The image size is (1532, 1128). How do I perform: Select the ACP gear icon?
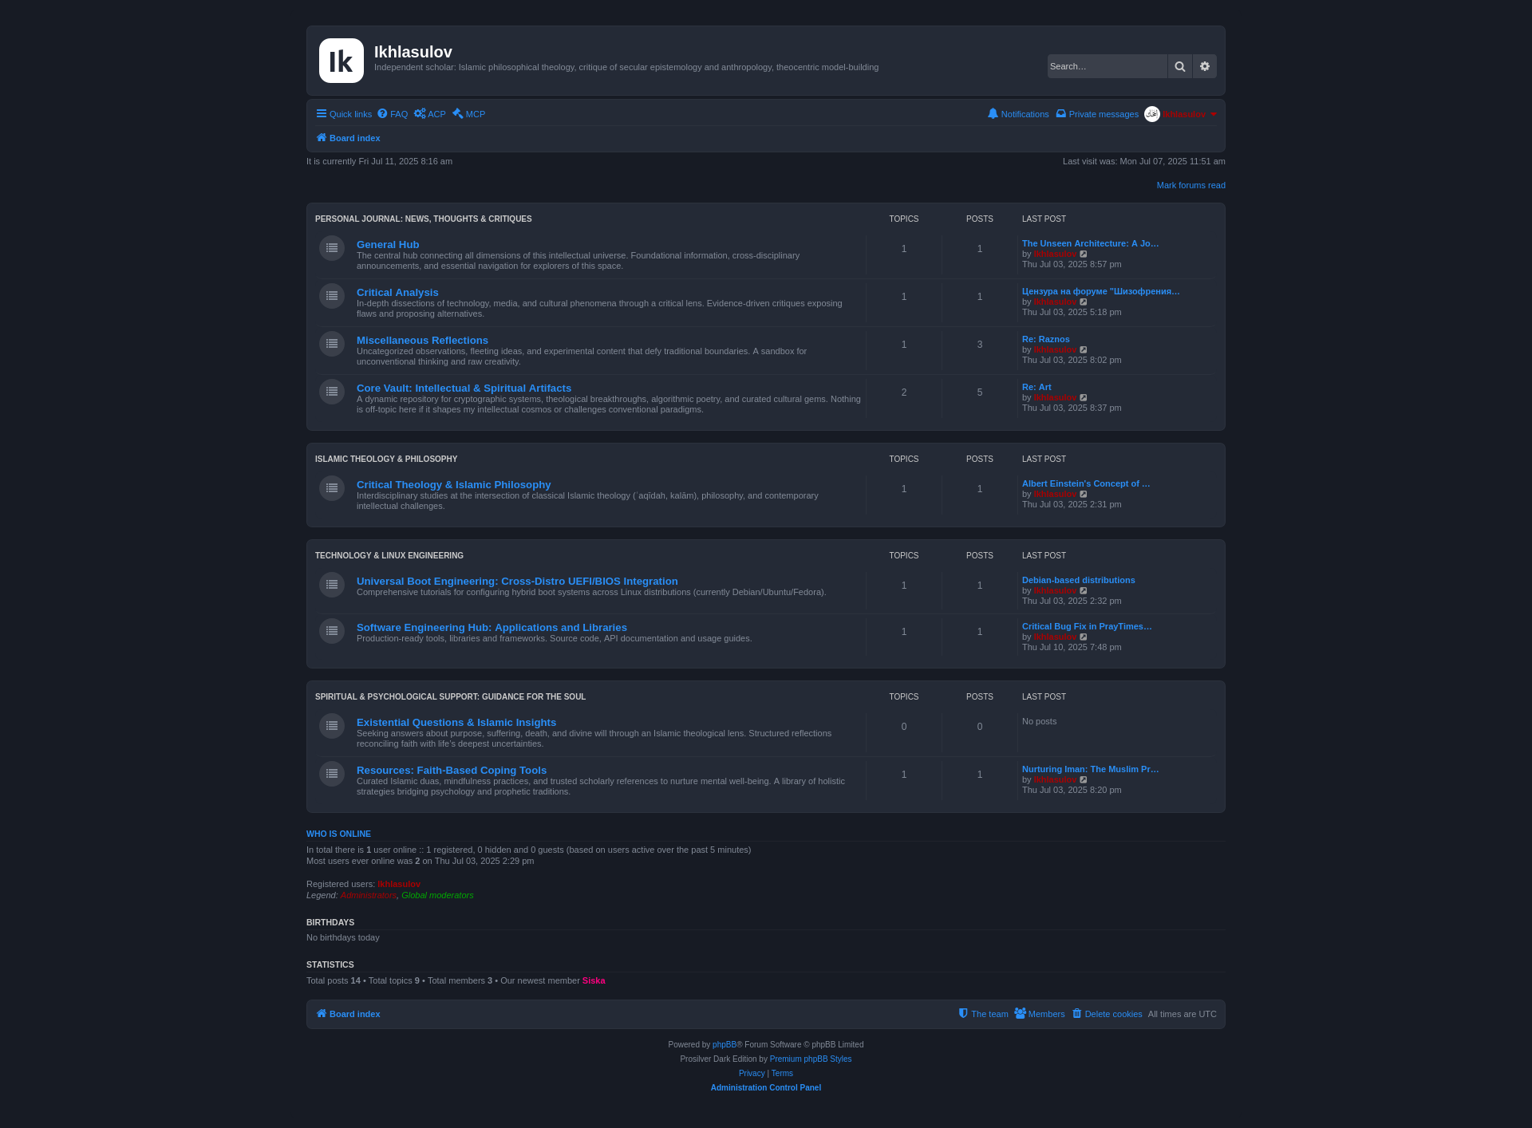(421, 114)
